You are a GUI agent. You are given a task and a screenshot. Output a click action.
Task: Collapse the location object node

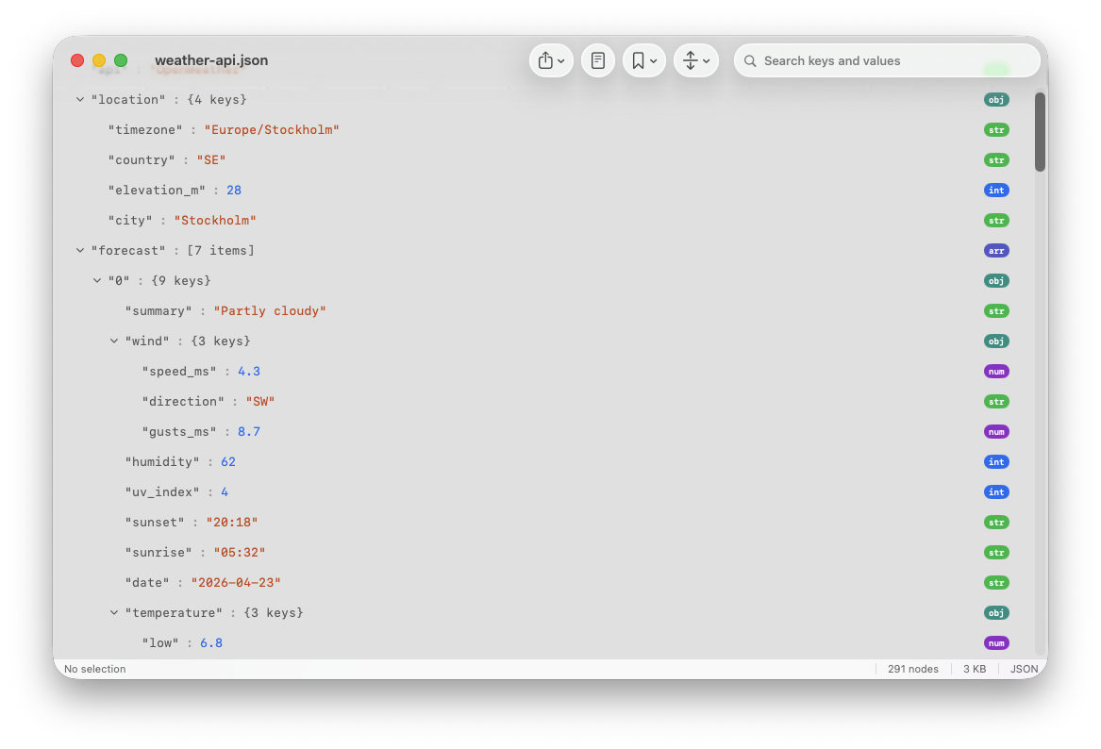(79, 99)
